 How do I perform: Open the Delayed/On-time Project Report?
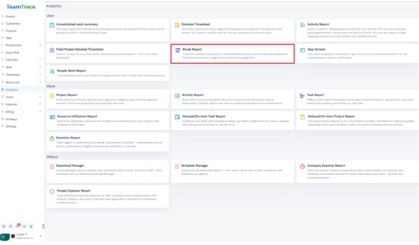(x=331, y=116)
